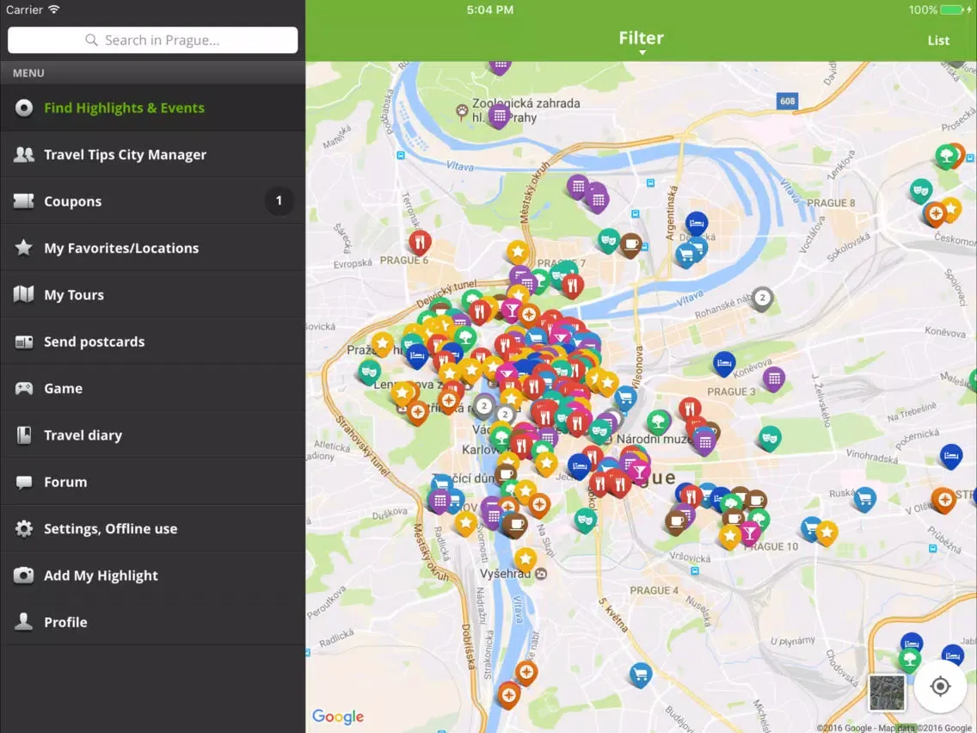
Task: Click the postcard icon
Action: 24,342
